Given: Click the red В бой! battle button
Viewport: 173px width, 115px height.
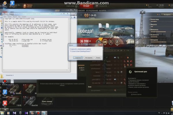Looking at the screenshot, I should (86, 5).
